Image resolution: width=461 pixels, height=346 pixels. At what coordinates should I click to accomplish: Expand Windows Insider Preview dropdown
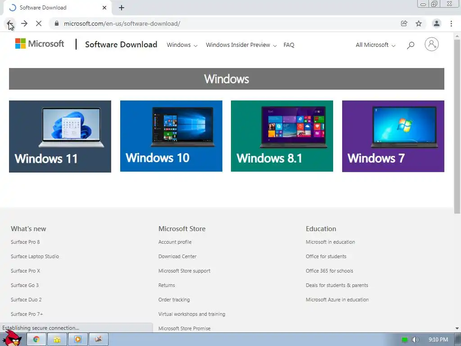241,45
